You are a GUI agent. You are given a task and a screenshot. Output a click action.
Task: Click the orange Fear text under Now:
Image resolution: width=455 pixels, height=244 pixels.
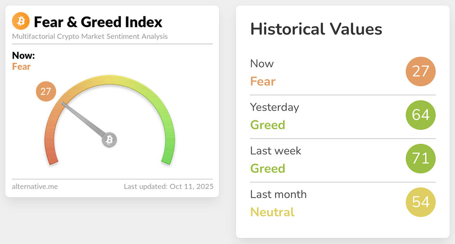point(21,67)
